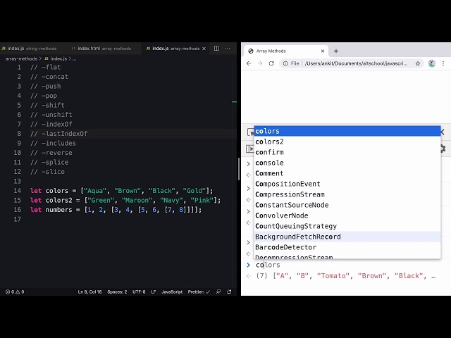This screenshot has width=451, height=338.
Task: Choose the "CountQueuingStrategy" autocomplete suggestion
Action: pos(347,226)
